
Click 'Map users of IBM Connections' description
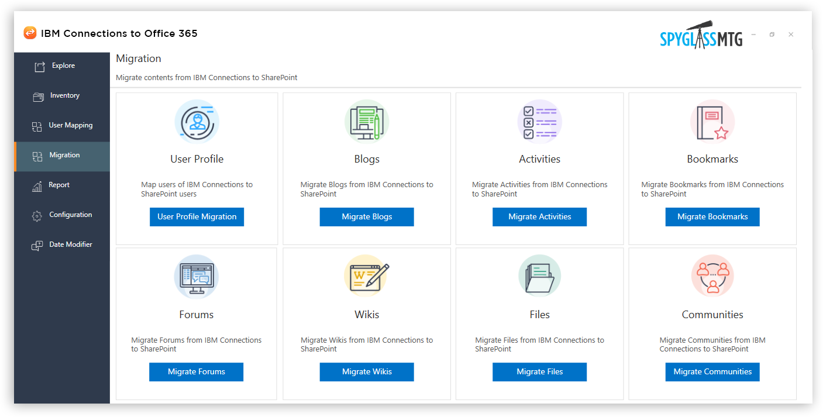[197, 189]
